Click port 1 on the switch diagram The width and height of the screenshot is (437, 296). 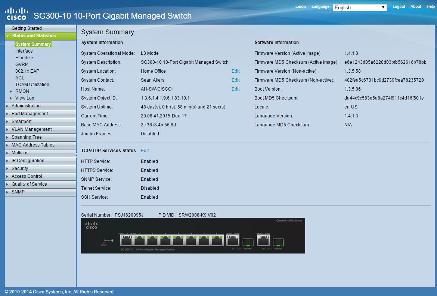(127, 240)
